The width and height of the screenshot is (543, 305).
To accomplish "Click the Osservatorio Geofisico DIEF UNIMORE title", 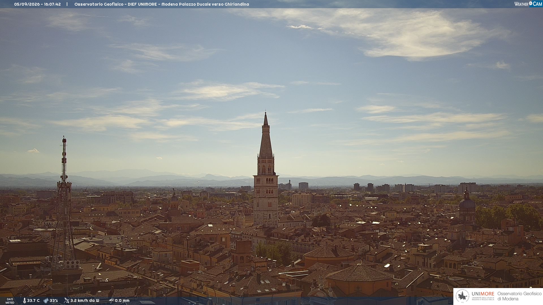I will [115, 4].
